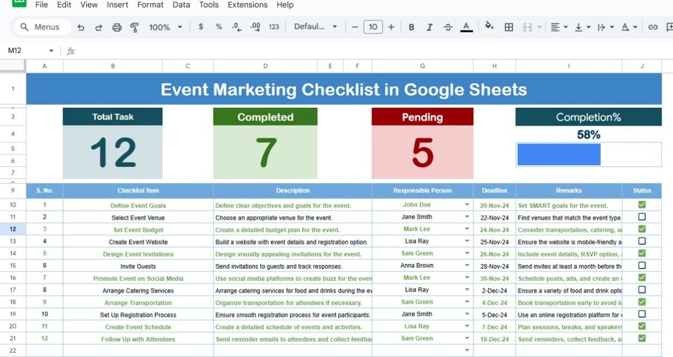
Task: Increase decimal places icon
Action: click(255, 27)
